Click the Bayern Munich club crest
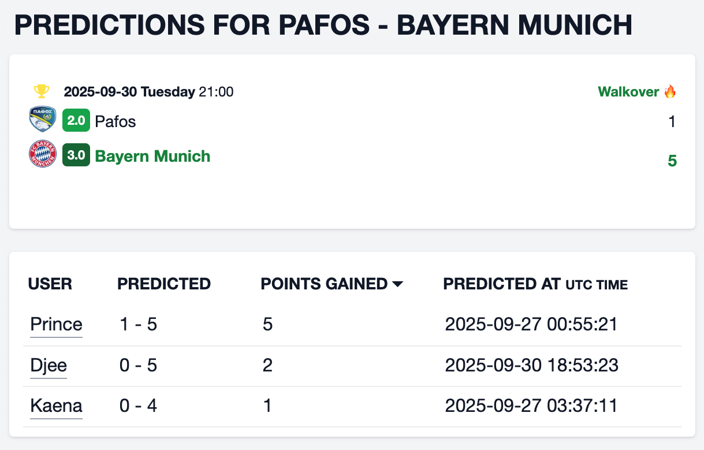This screenshot has height=450, width=704. [x=42, y=155]
